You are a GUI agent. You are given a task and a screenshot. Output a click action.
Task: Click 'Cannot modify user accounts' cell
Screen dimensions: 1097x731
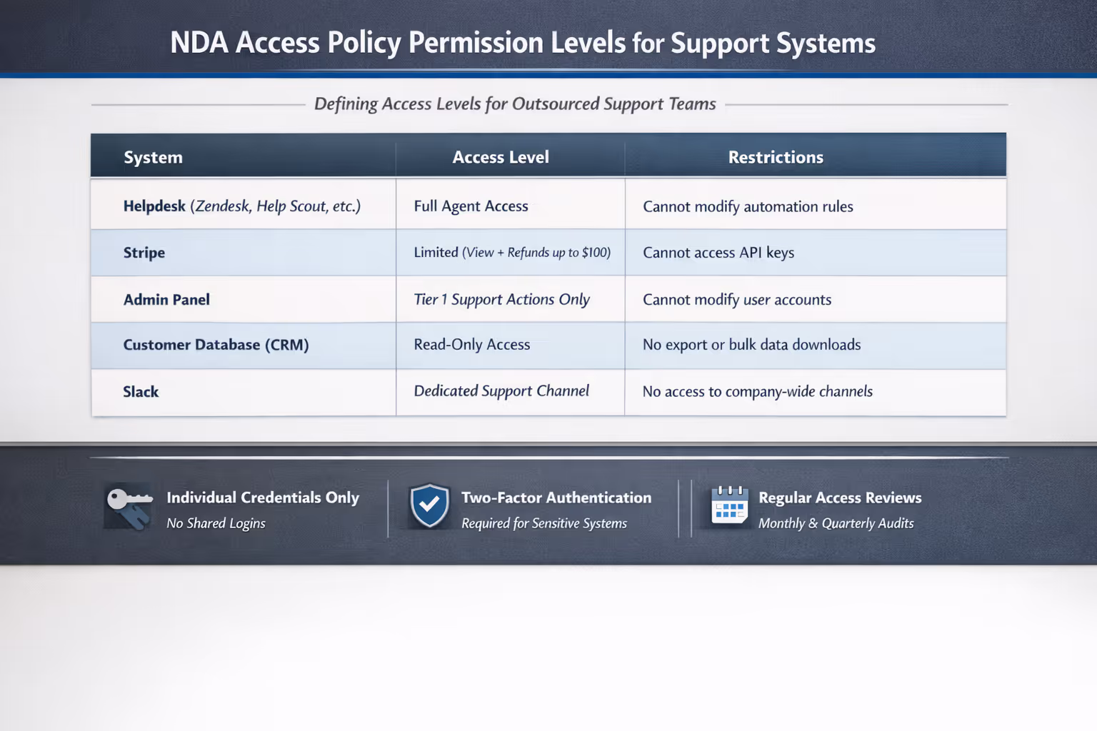pos(816,299)
